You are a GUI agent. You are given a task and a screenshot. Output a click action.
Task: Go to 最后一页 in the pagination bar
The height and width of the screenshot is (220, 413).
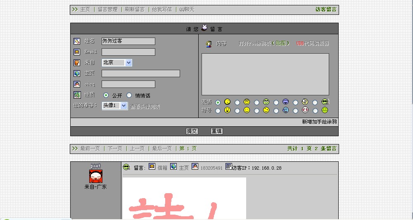coord(162,149)
